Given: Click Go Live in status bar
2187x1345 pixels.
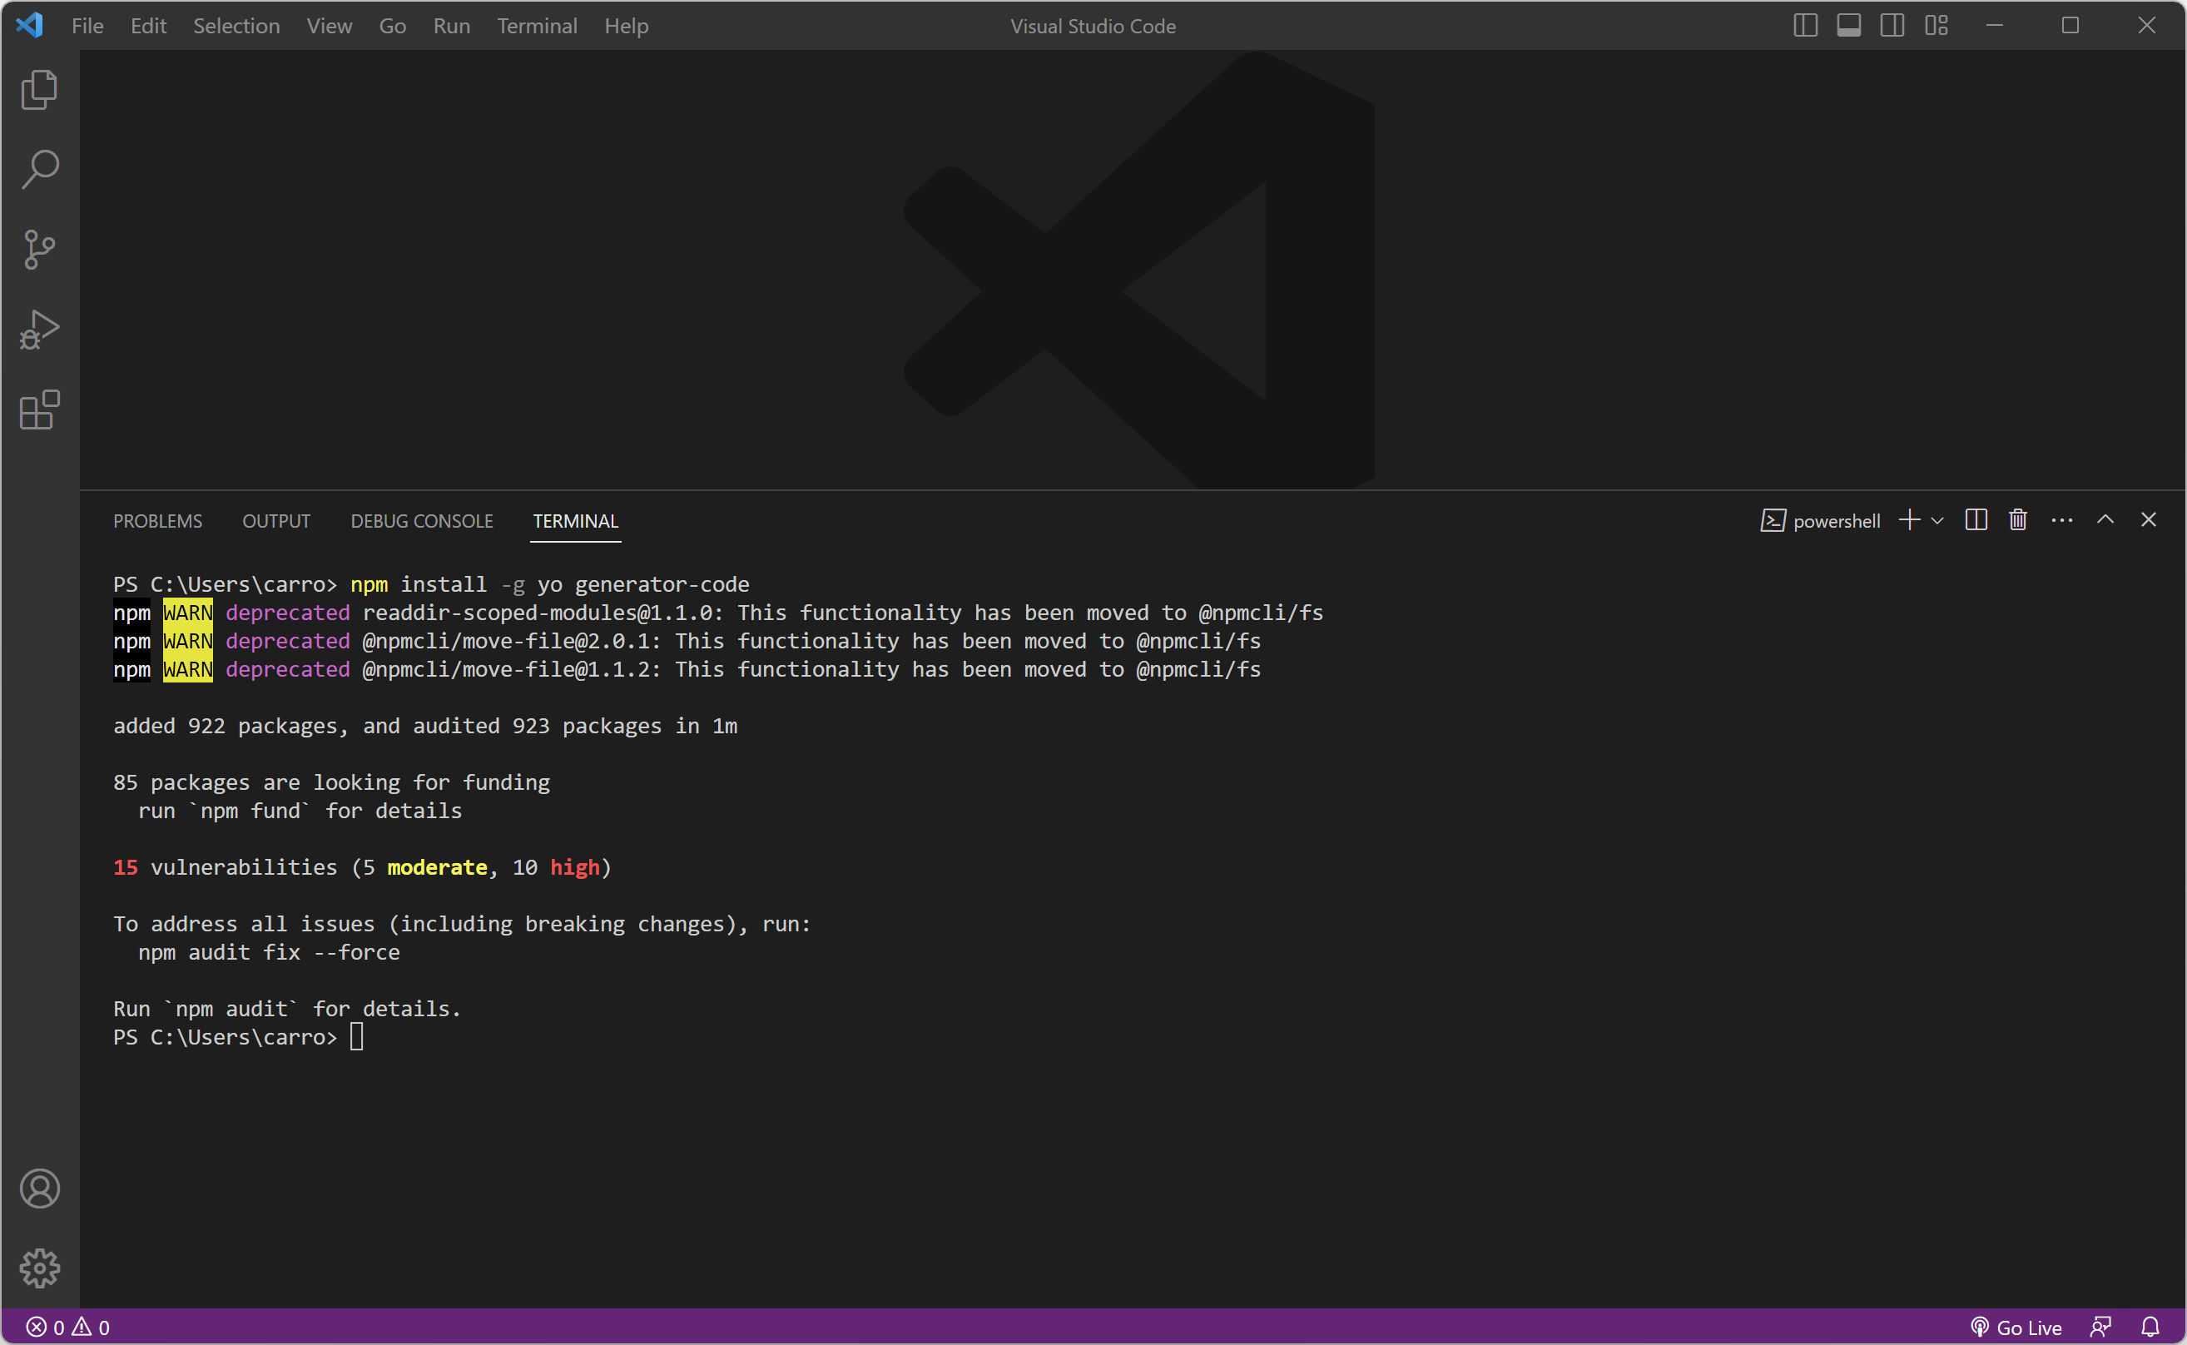Looking at the screenshot, I should point(2016,1328).
